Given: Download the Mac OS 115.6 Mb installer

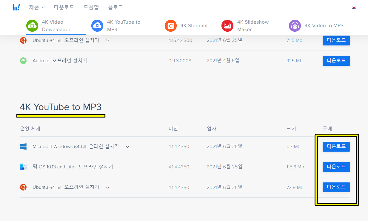Looking at the screenshot, I should [336, 167].
